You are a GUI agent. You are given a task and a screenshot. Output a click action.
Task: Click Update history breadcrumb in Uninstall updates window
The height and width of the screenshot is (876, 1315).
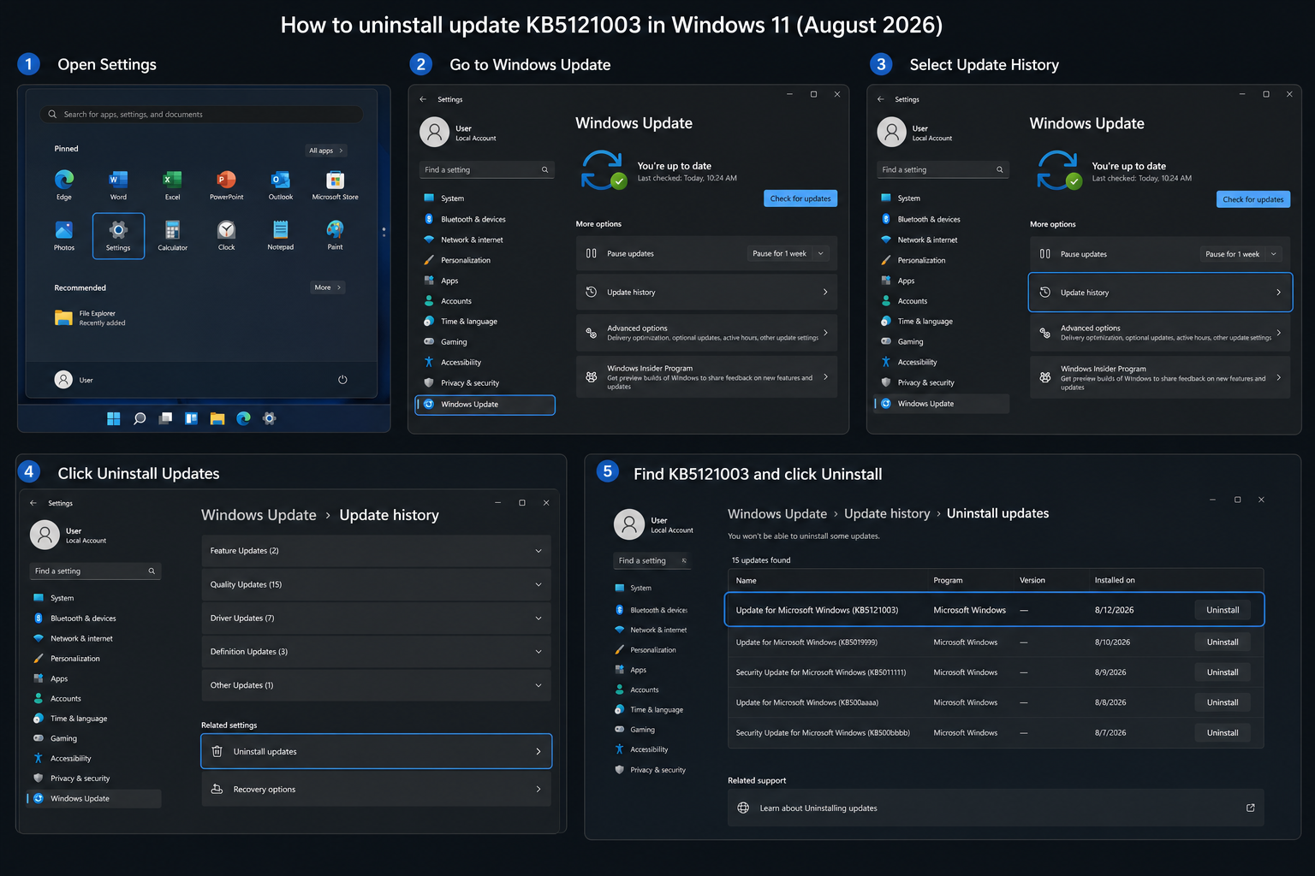point(887,513)
